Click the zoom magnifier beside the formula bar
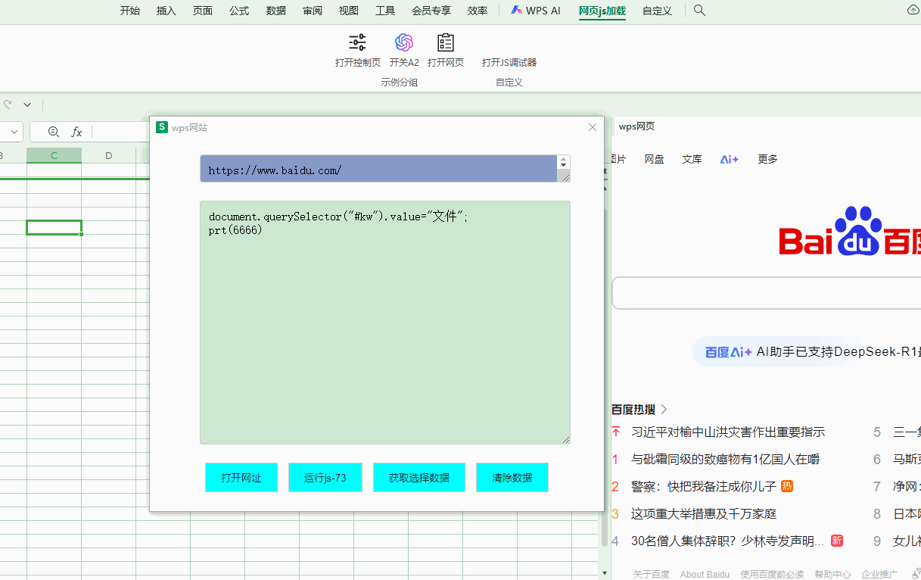Viewport: 921px width, 580px height. (54, 132)
